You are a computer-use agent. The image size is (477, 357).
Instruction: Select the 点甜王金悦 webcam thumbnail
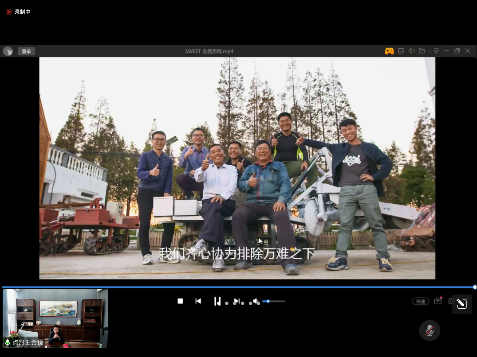click(55, 318)
